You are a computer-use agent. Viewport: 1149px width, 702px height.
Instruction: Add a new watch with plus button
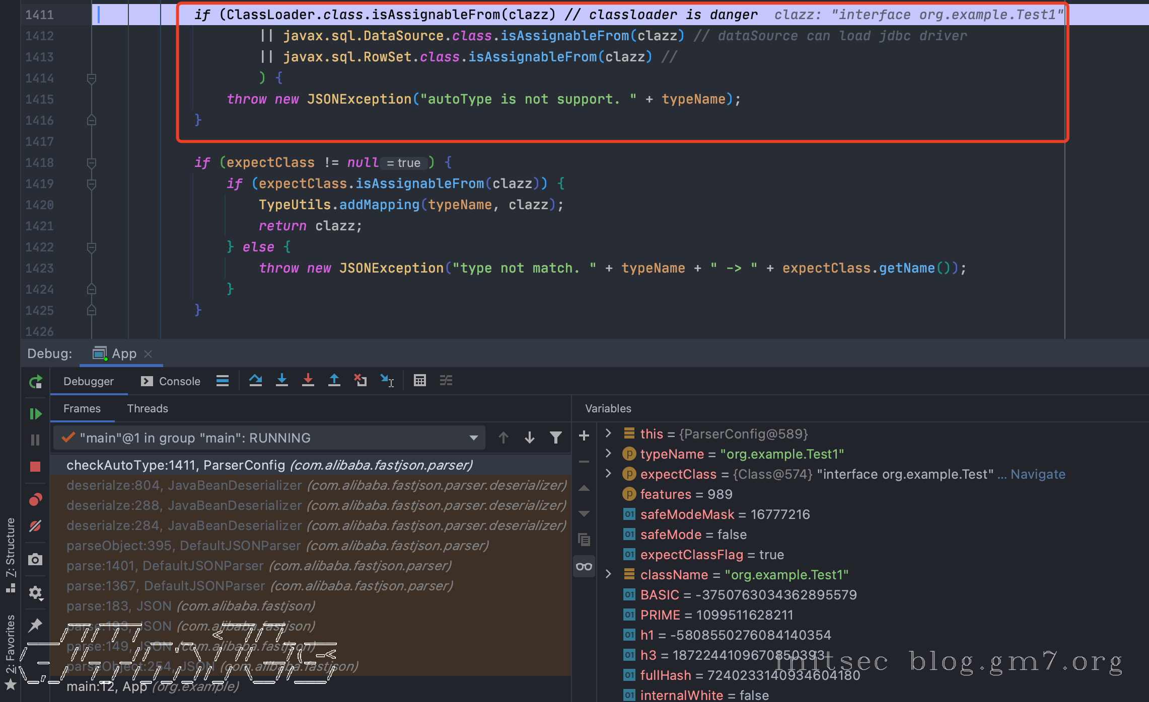584,435
